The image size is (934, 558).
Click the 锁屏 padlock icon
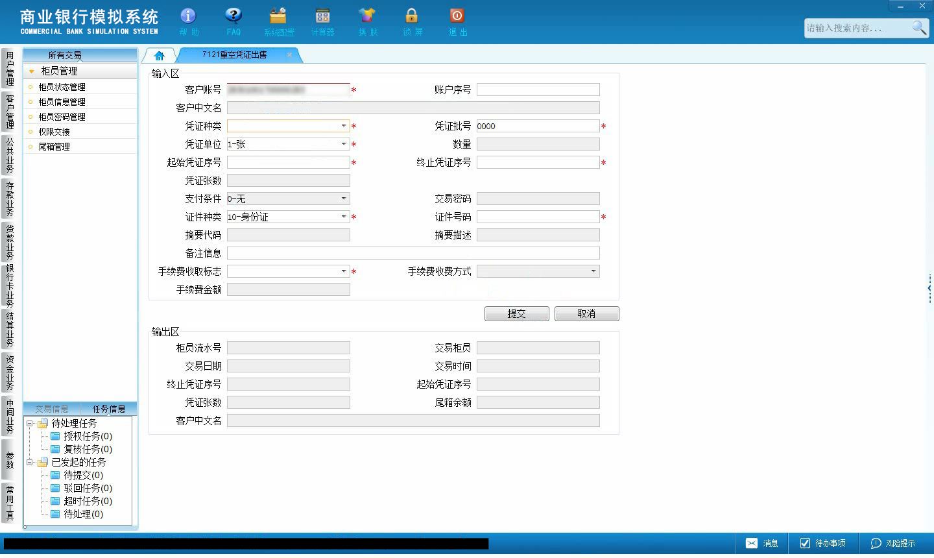coord(412,16)
